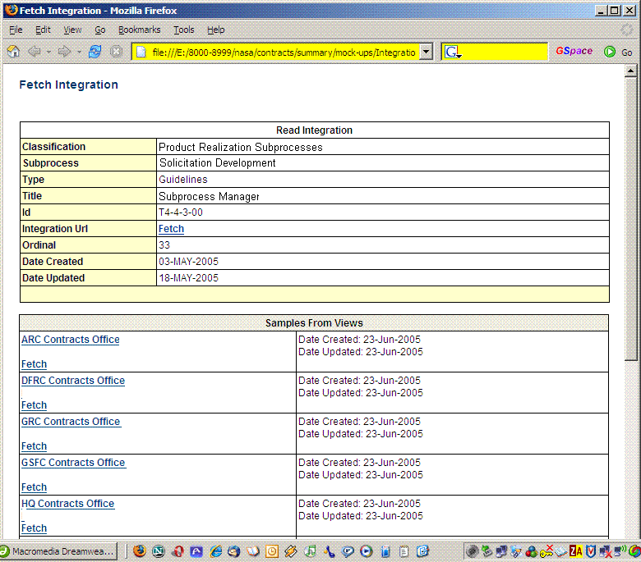Click the ZoneAlarm ZA tray icon
The image size is (641, 562).
tap(575, 552)
